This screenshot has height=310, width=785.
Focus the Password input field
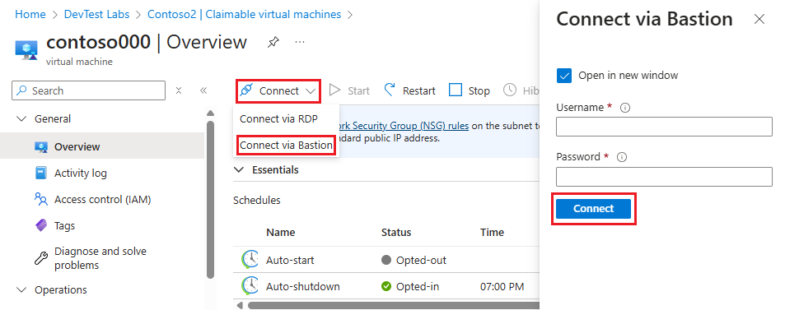pyautogui.click(x=664, y=177)
